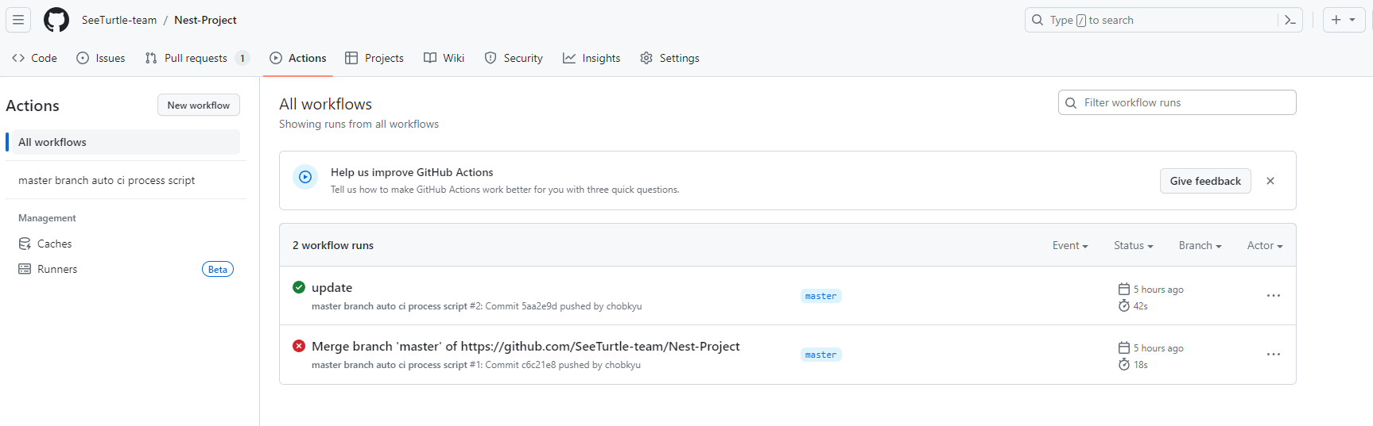Expand the Event filter dropdown
Viewport: 1373px width, 426px height.
(1070, 246)
